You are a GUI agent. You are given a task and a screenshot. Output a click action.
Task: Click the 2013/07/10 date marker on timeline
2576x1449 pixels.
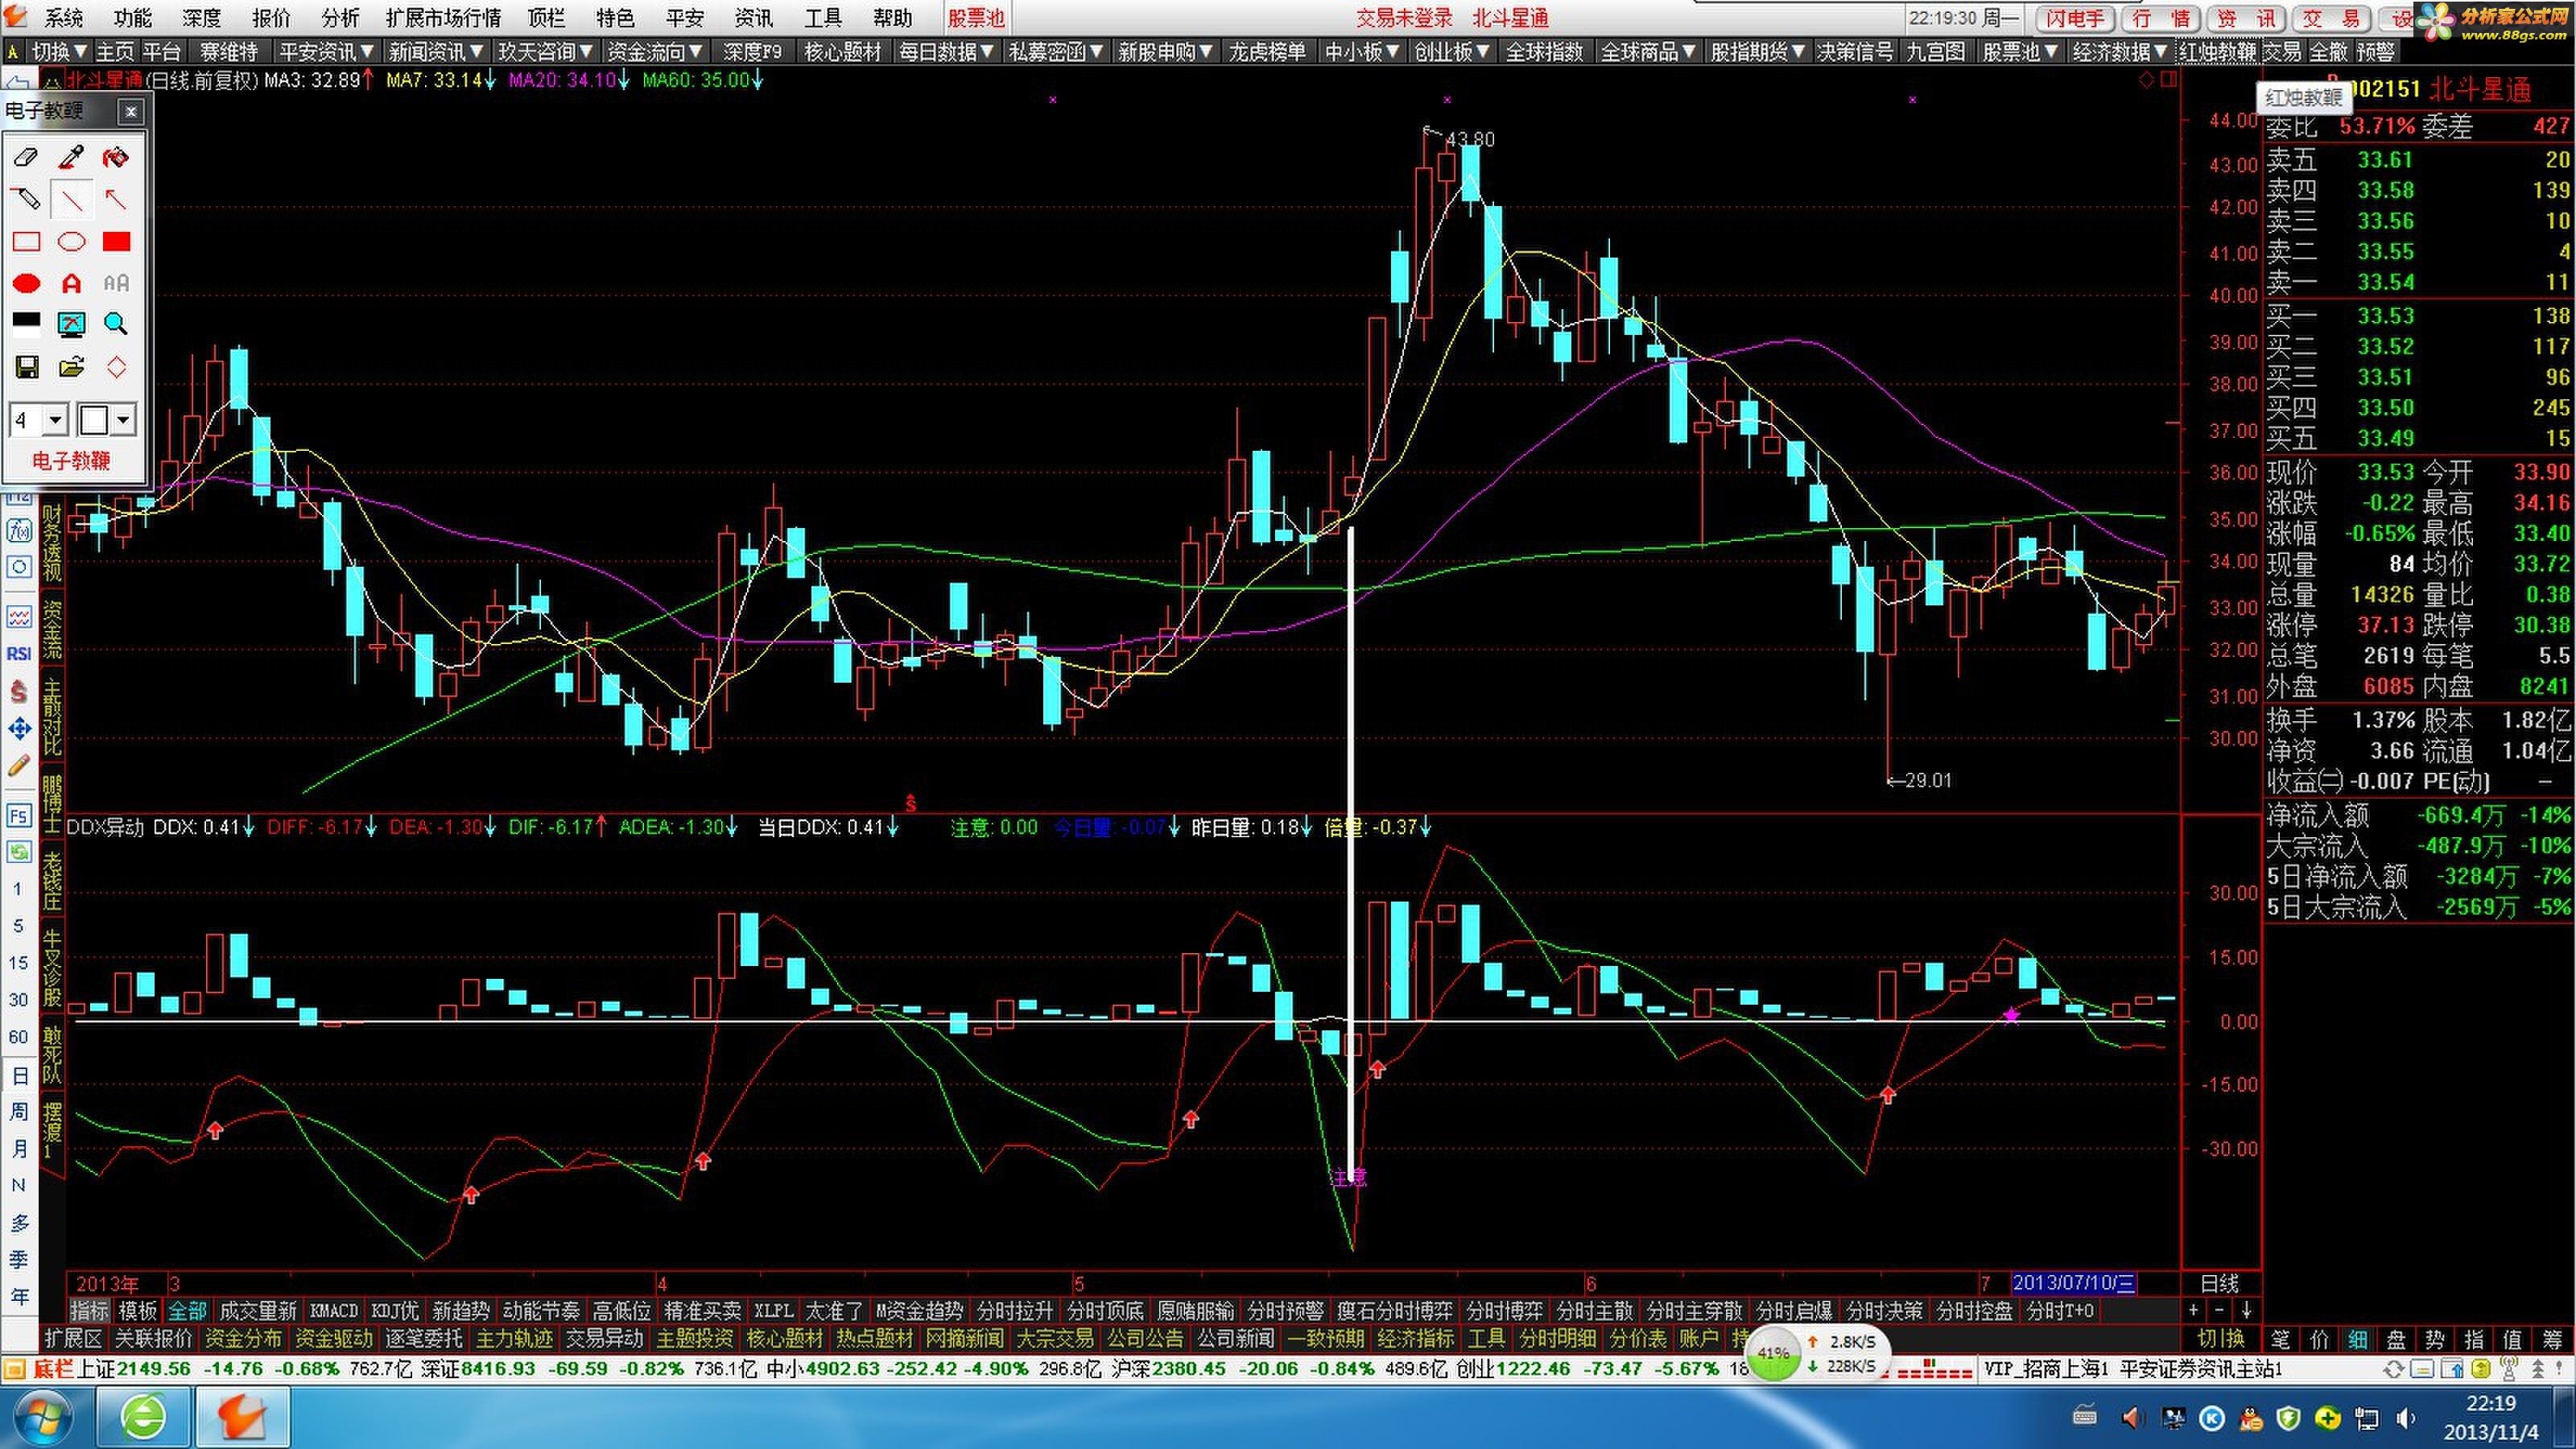coord(2074,1283)
